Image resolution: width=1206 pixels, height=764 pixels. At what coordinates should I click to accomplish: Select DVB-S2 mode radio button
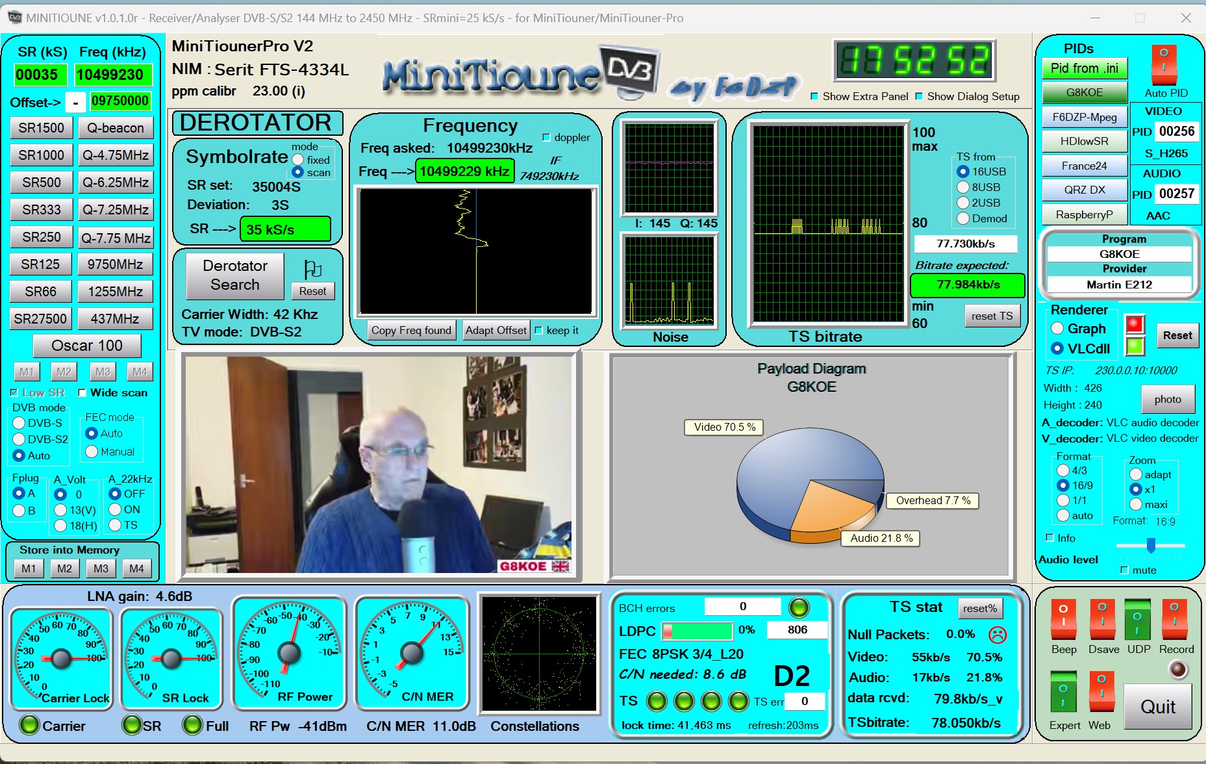(x=19, y=439)
